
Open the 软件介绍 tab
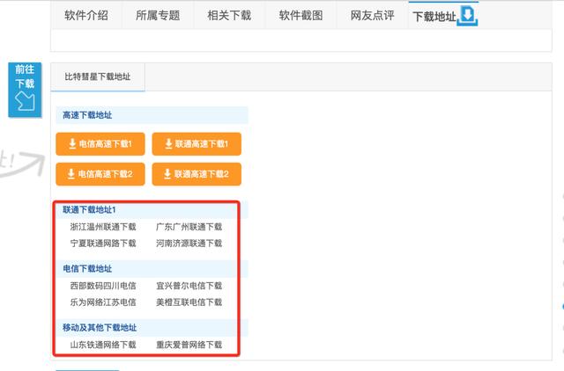pyautogui.click(x=86, y=16)
